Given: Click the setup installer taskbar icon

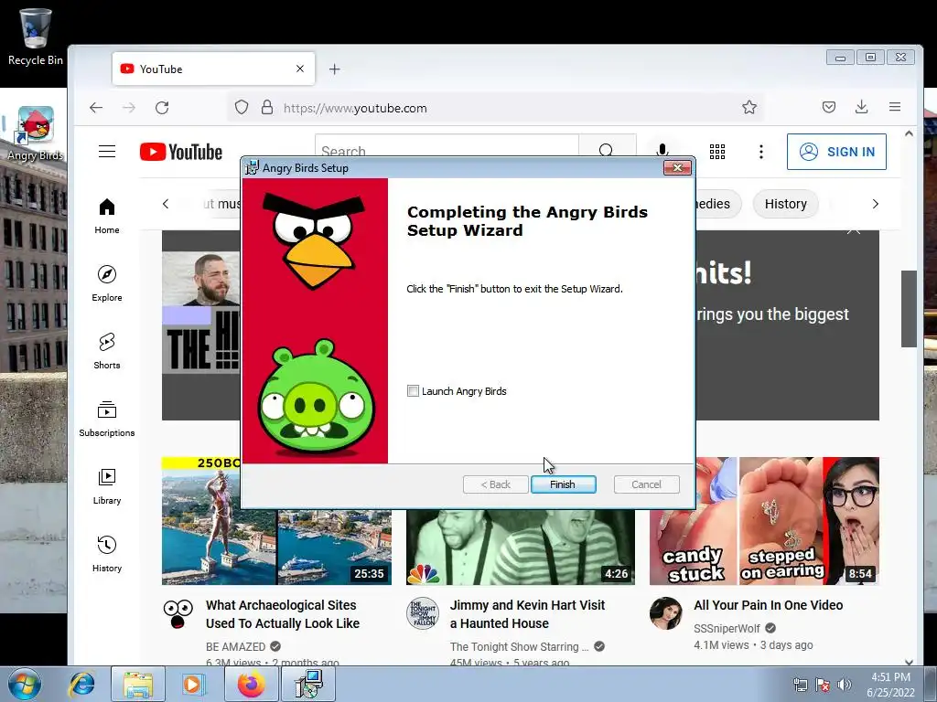Looking at the screenshot, I should (x=309, y=684).
